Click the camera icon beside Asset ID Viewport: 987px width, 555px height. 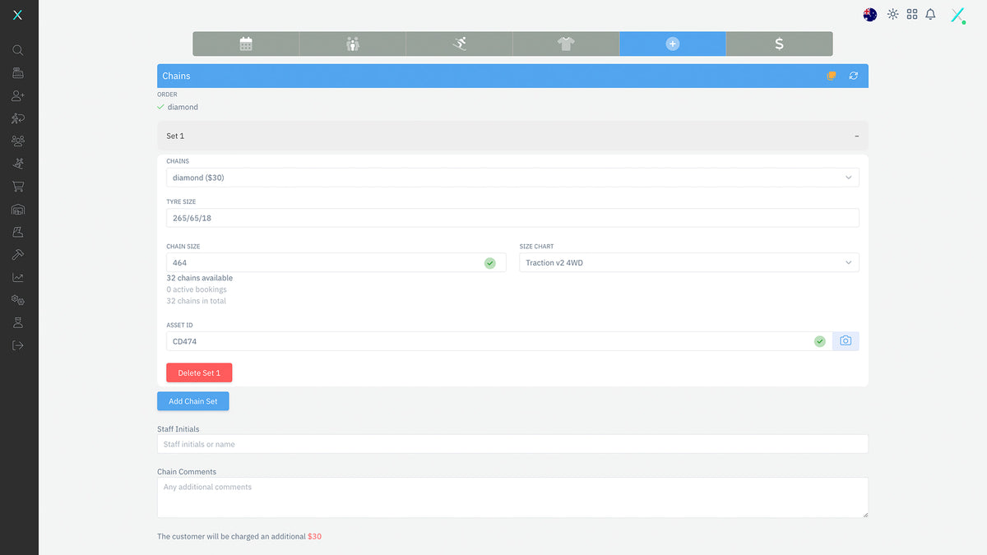coord(846,341)
